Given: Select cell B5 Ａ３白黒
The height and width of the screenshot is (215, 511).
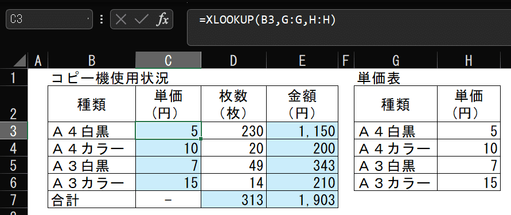Looking at the screenshot, I should pos(92,165).
